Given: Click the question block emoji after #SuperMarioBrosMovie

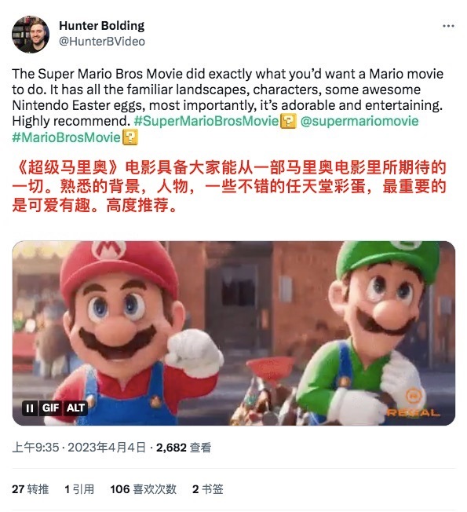Looking at the screenshot, I should [288, 121].
